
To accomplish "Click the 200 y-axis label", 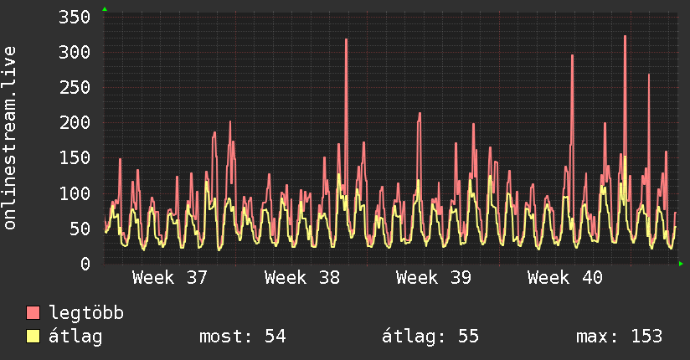I will (x=75, y=123).
